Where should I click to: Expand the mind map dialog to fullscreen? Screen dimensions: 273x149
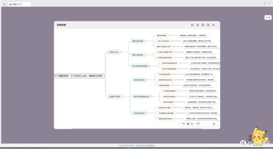(208, 25)
